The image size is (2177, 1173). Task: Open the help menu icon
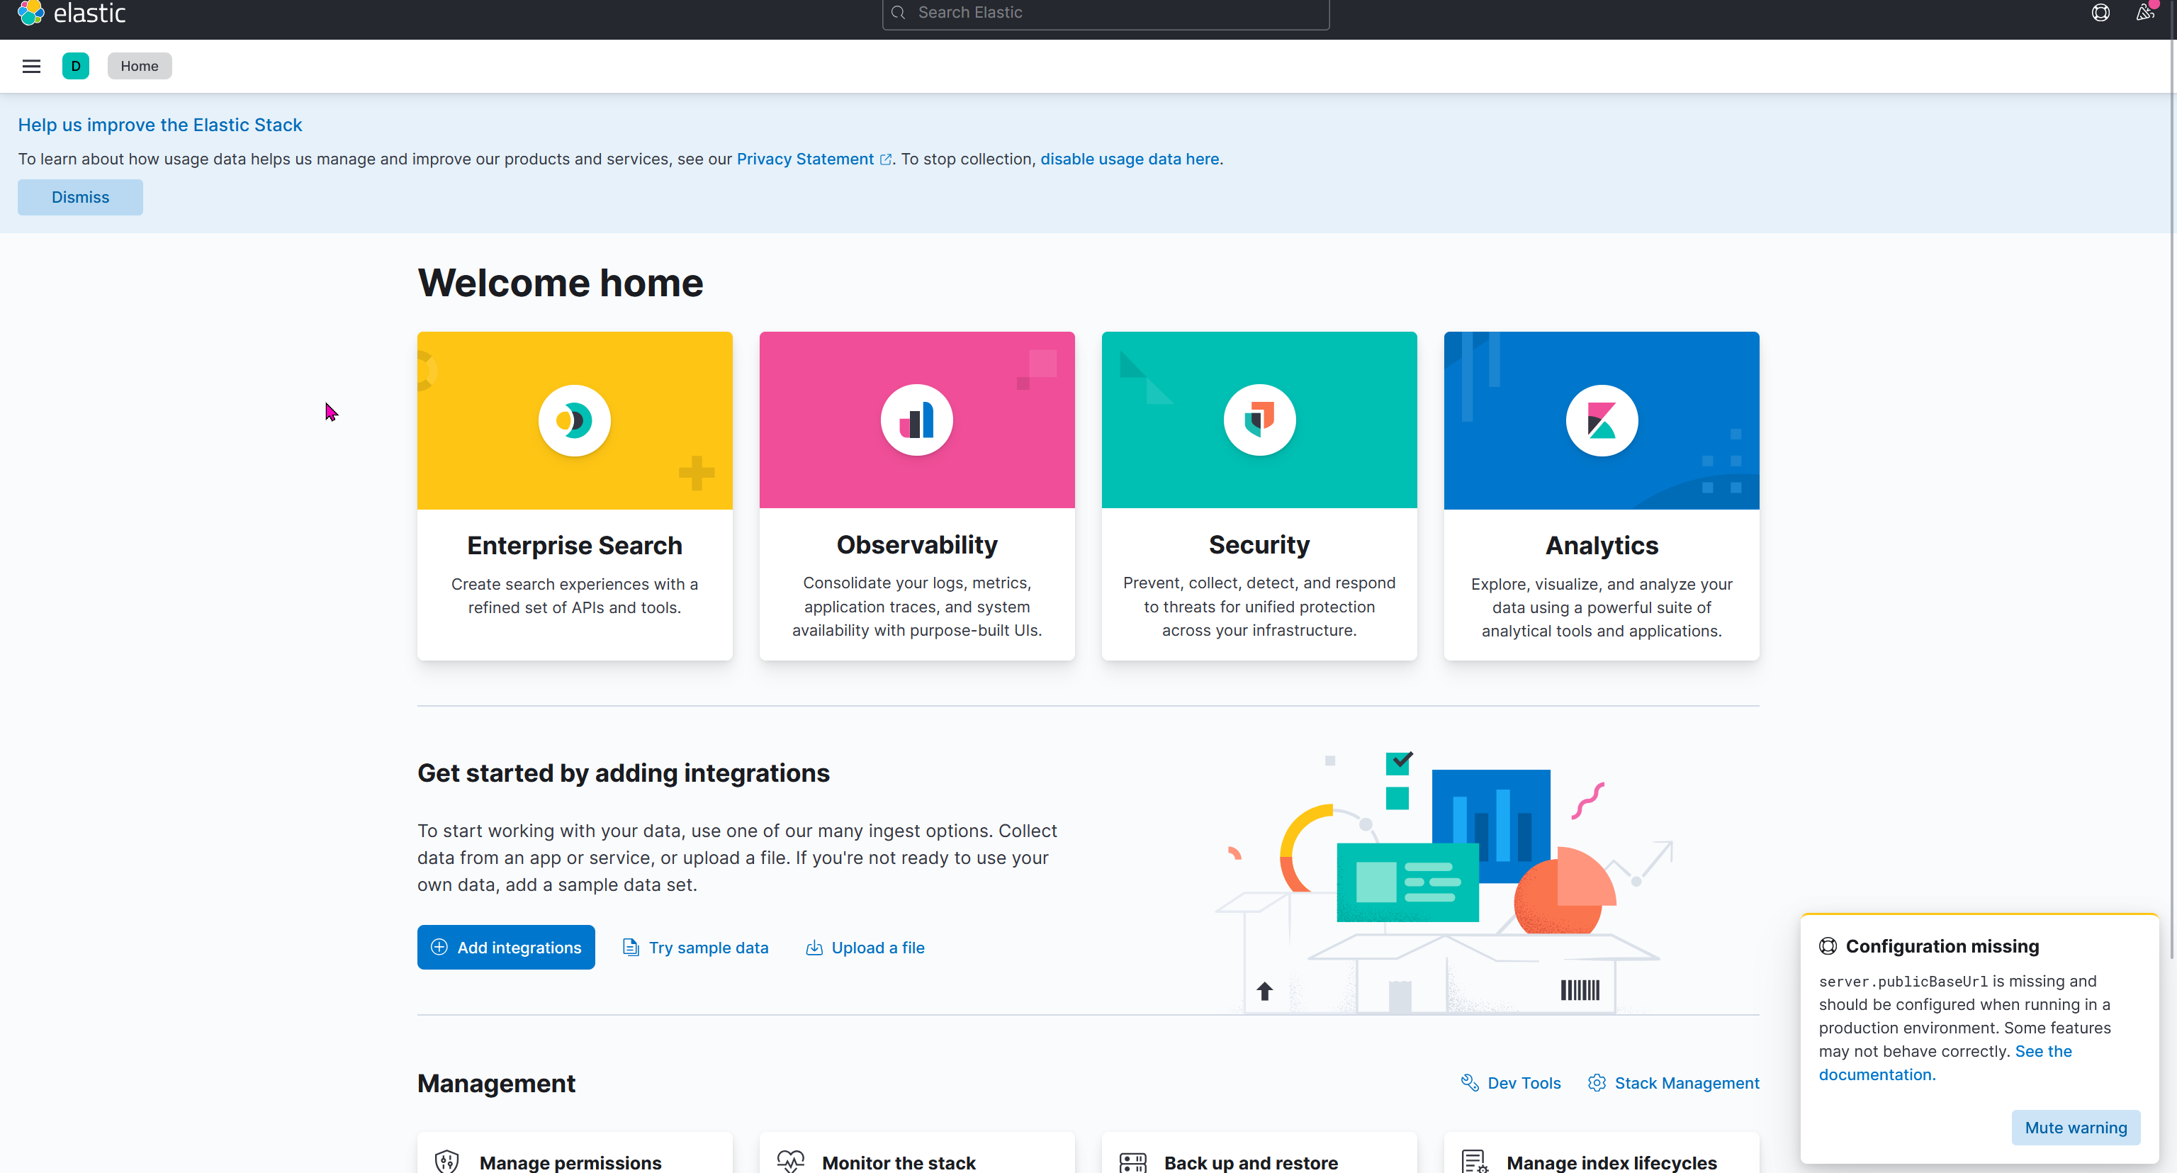click(x=2100, y=13)
